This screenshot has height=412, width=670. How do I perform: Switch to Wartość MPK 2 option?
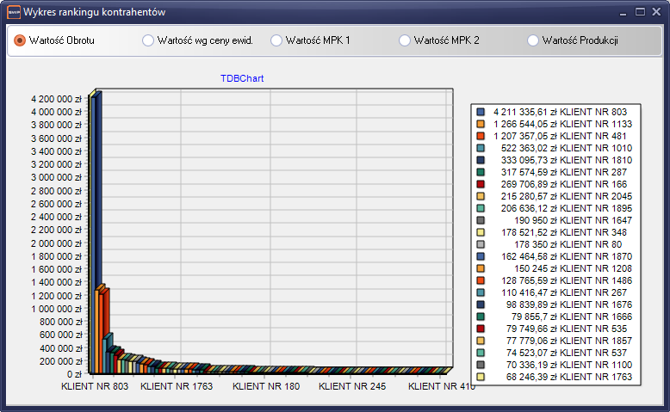point(405,40)
